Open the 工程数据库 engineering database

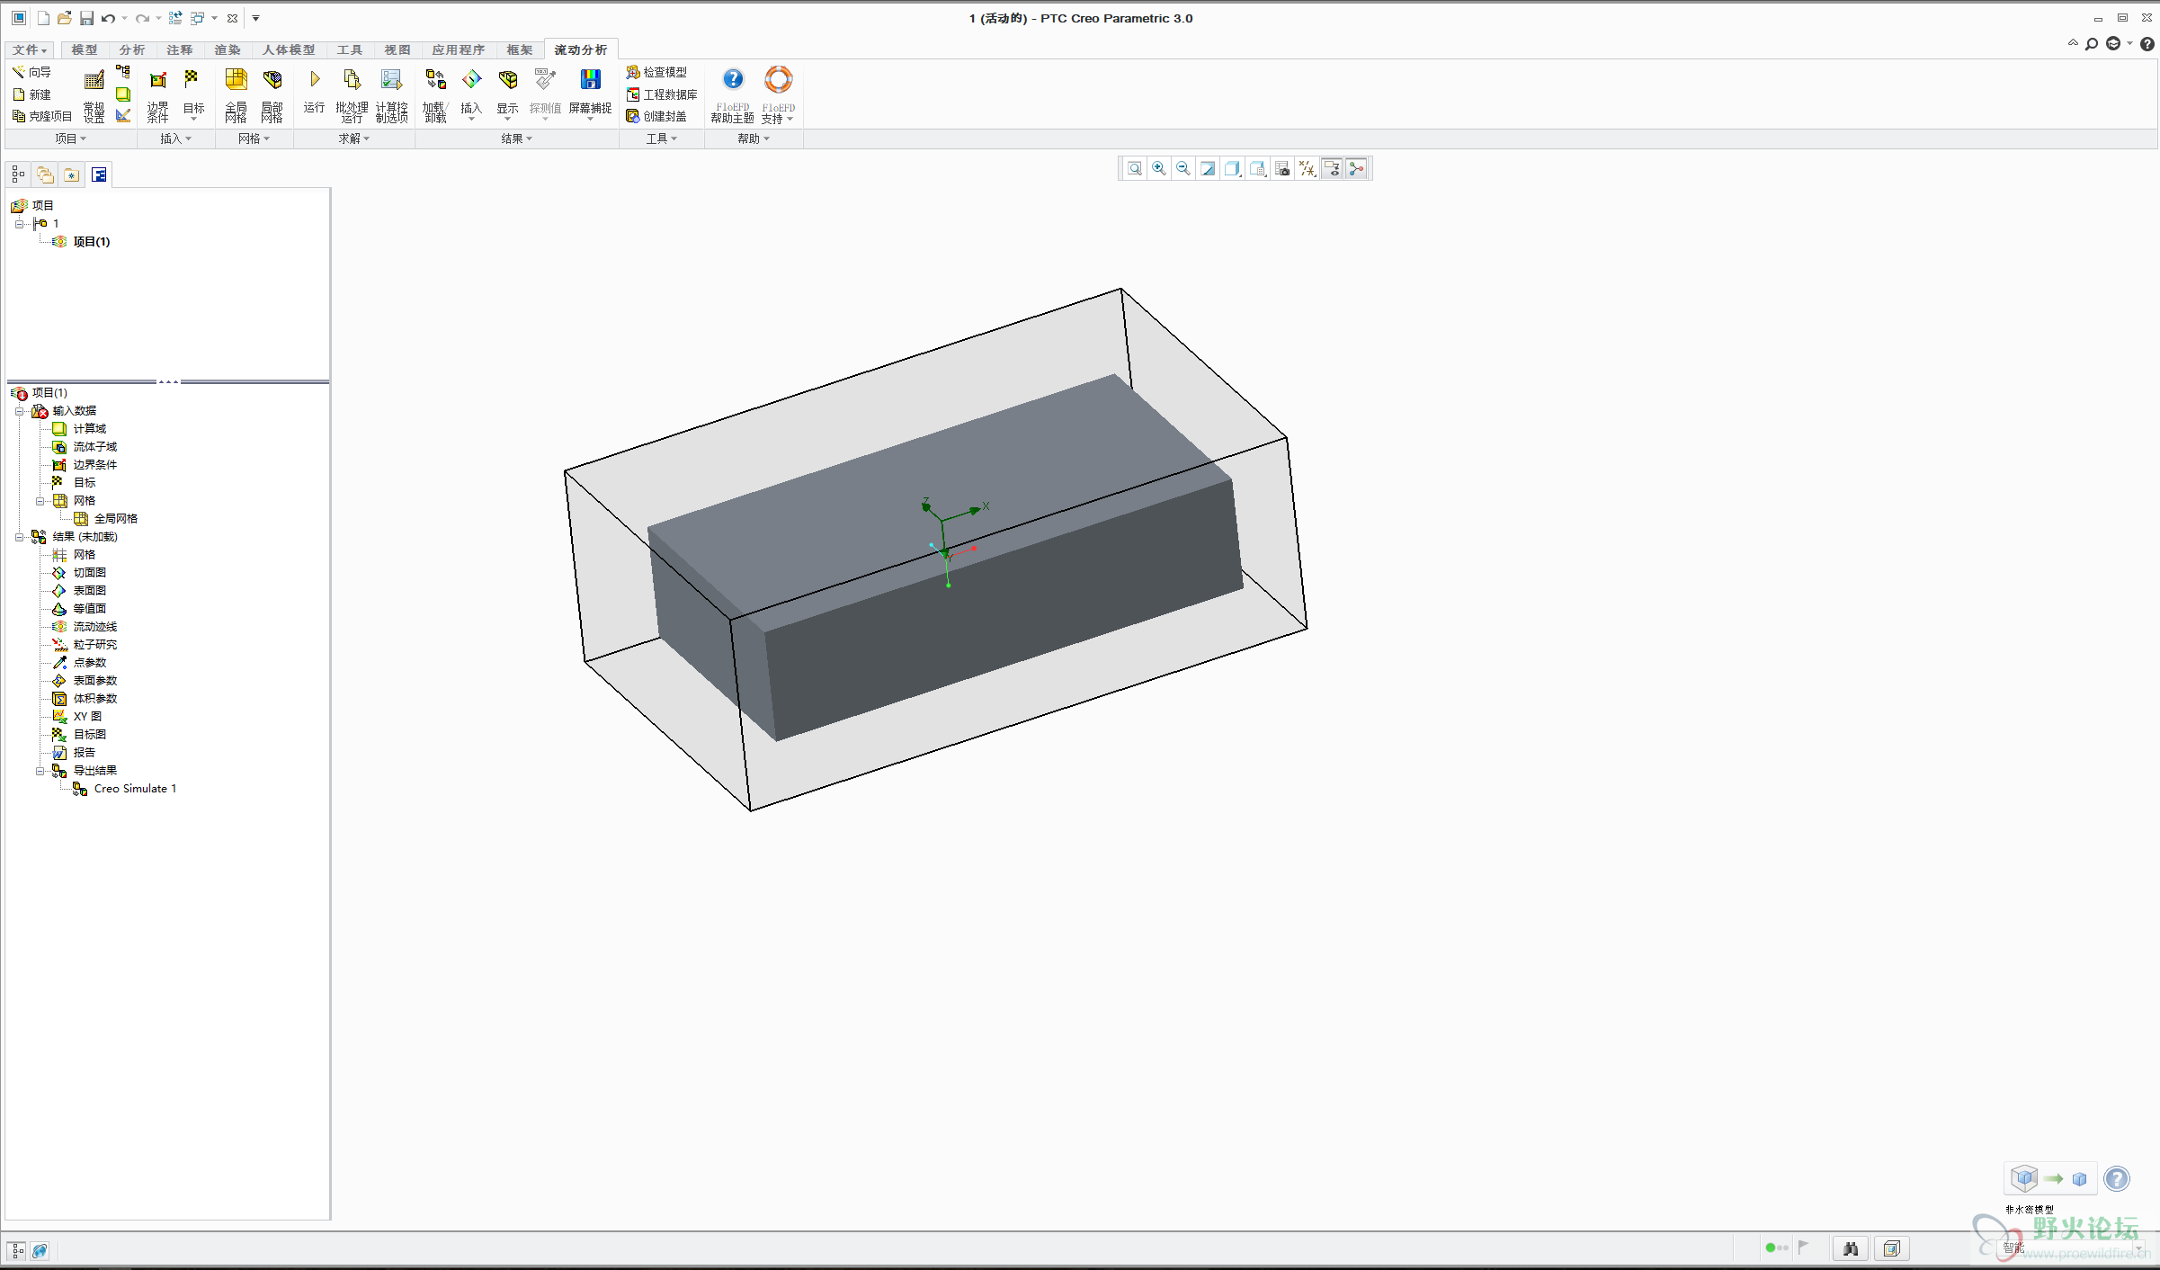pyautogui.click(x=662, y=94)
